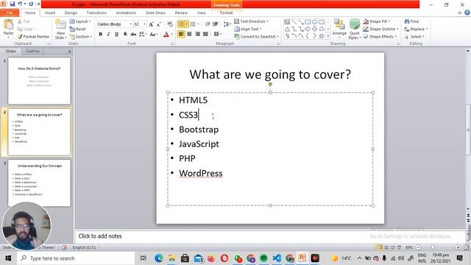
Task: Open the Shape Fill dropdown
Action: tap(377, 21)
